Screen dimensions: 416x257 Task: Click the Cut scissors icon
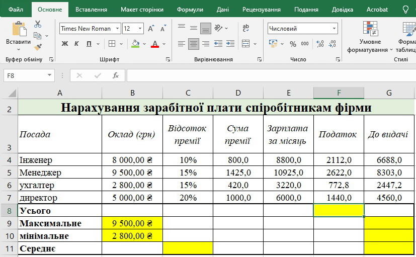[x=38, y=24]
